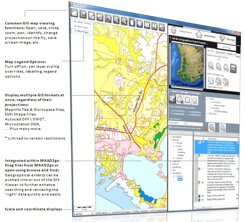Close layers using the table X icon
This screenshot has width=245, height=222.
coord(91,16)
